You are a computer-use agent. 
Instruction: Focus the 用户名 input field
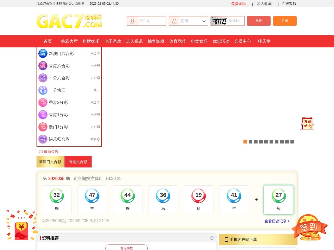coord(147,21)
